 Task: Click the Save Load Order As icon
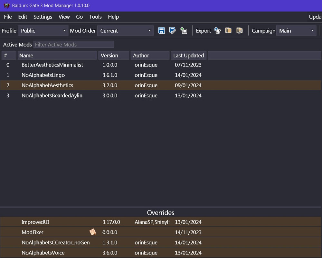coord(173,31)
